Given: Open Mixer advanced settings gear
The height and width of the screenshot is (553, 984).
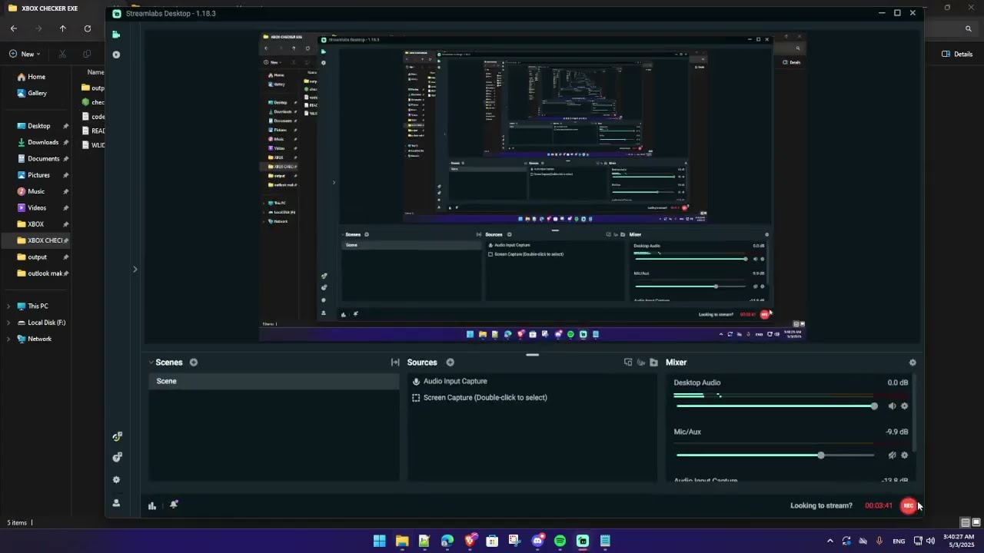Looking at the screenshot, I should [x=913, y=363].
